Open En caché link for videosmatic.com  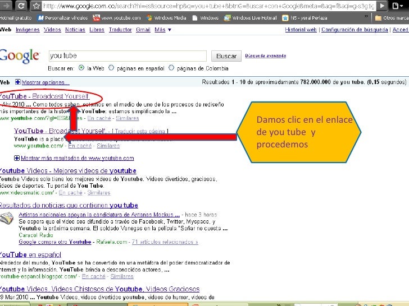point(70,193)
